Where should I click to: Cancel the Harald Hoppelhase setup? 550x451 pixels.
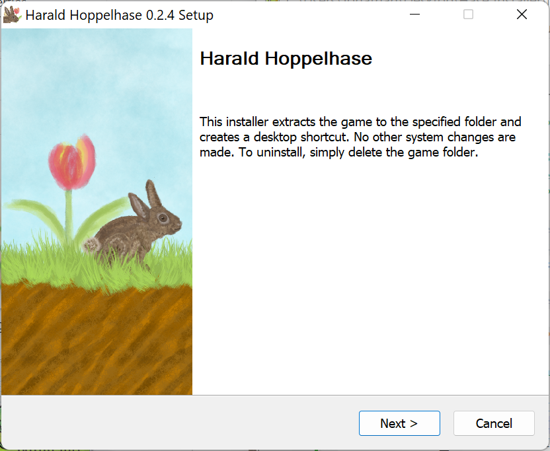point(494,423)
